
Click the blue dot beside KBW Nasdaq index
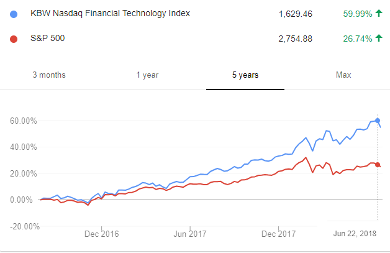(14, 14)
